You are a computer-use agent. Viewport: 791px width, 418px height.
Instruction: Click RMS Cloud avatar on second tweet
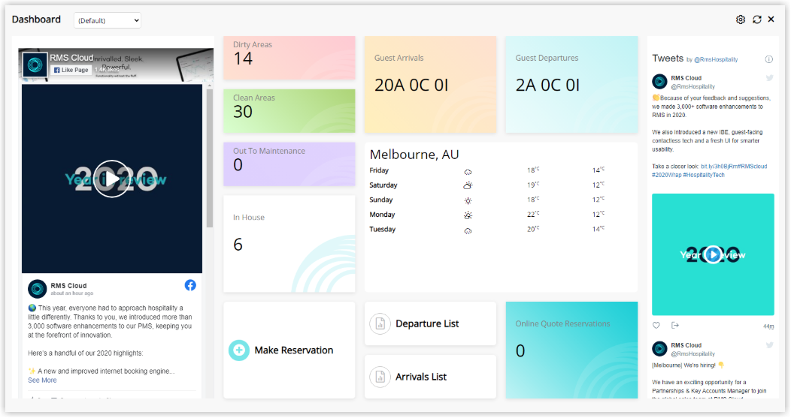659,348
